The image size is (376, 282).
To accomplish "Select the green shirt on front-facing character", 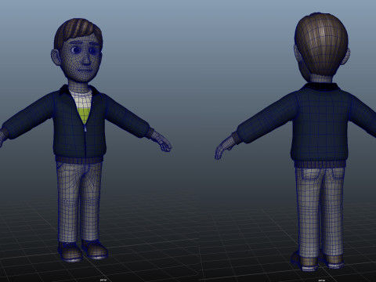I will coord(85,114).
